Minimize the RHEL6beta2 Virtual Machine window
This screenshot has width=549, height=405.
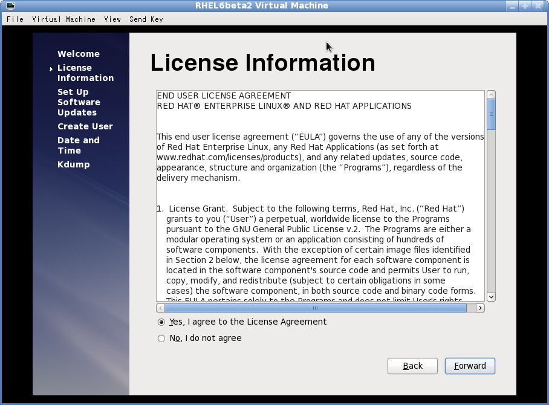(512, 6)
